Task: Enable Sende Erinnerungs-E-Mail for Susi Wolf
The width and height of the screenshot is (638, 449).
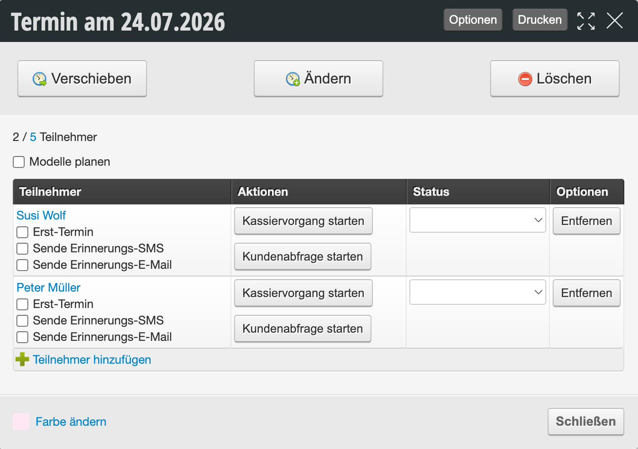Action: (x=22, y=265)
